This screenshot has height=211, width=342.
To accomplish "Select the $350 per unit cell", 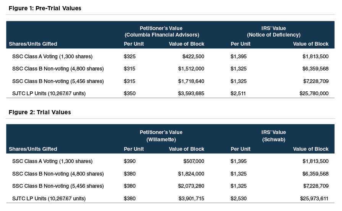I will coord(130,93).
